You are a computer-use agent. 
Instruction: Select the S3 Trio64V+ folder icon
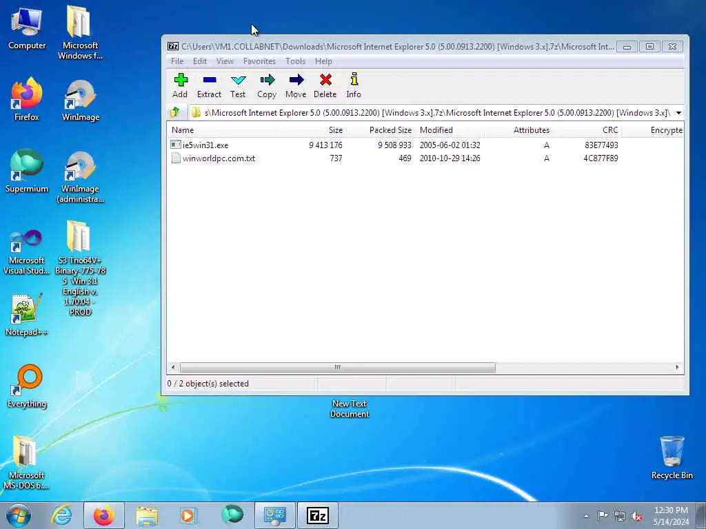[80, 268]
